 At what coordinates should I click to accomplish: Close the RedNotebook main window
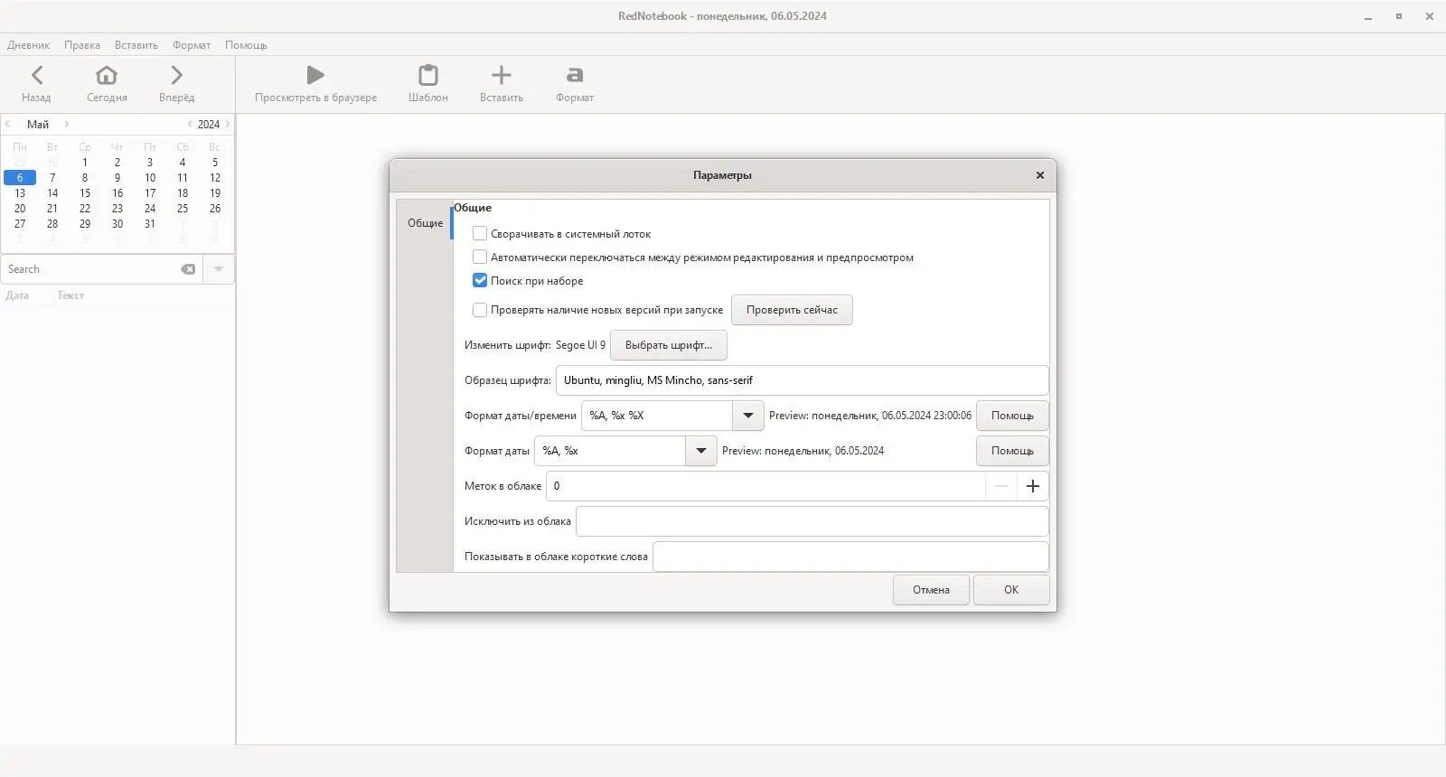1430,16
